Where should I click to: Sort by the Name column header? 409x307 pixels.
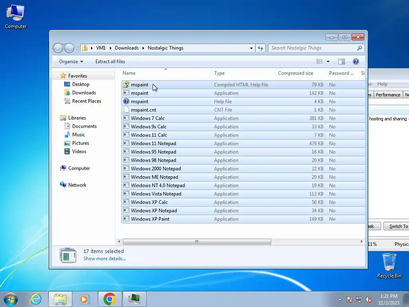166,73
